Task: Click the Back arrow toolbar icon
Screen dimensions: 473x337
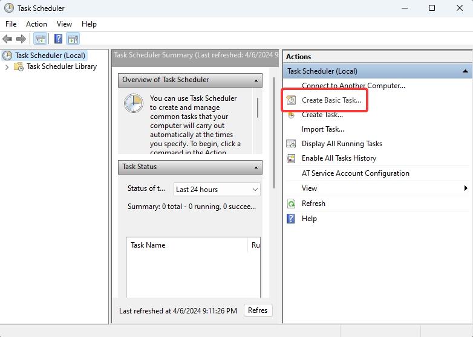Action: tap(7, 39)
